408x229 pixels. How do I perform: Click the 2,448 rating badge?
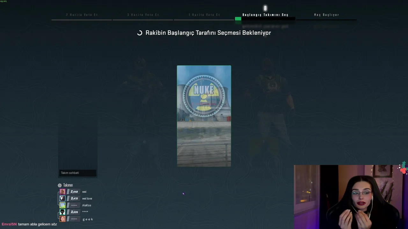74,192
